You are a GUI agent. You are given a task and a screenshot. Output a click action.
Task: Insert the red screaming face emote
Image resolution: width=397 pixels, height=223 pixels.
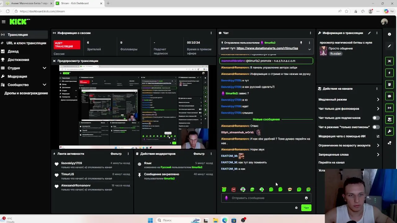tap(234, 189)
